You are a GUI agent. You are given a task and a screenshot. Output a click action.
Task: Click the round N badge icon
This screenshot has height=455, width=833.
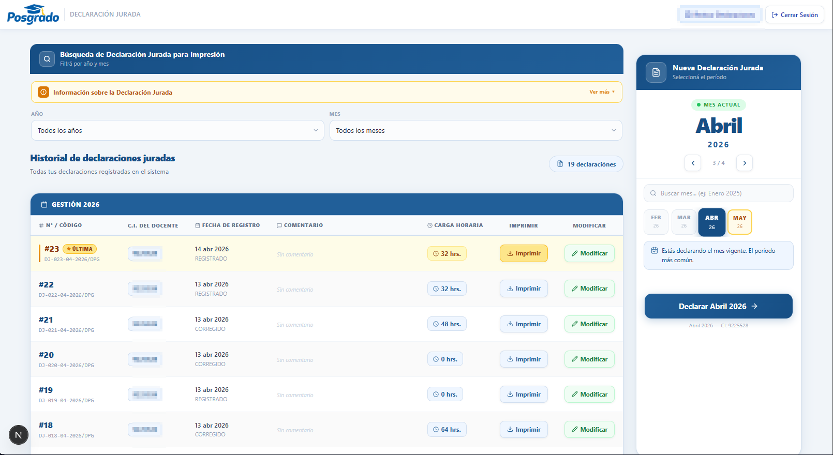coord(19,435)
